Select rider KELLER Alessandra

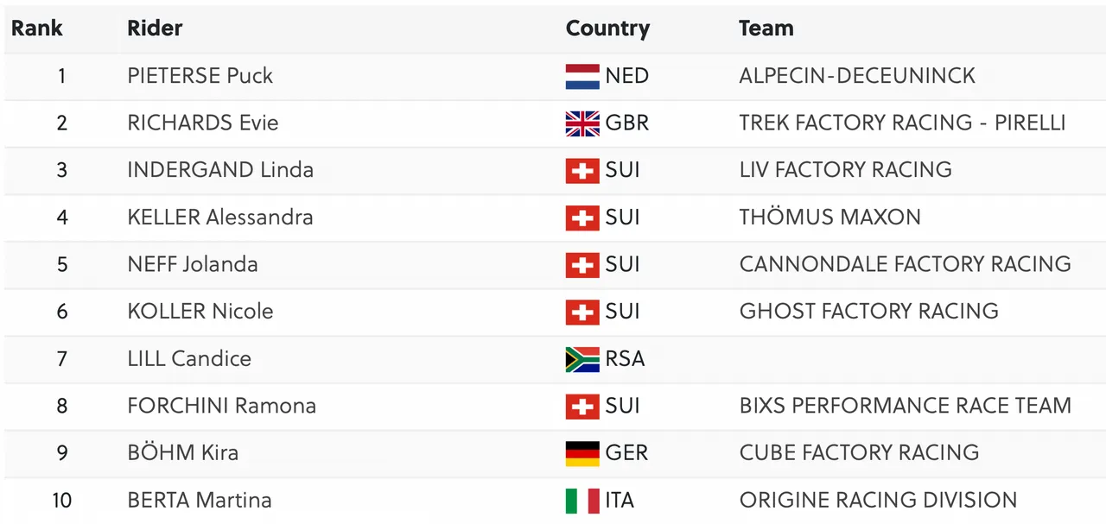pos(220,217)
